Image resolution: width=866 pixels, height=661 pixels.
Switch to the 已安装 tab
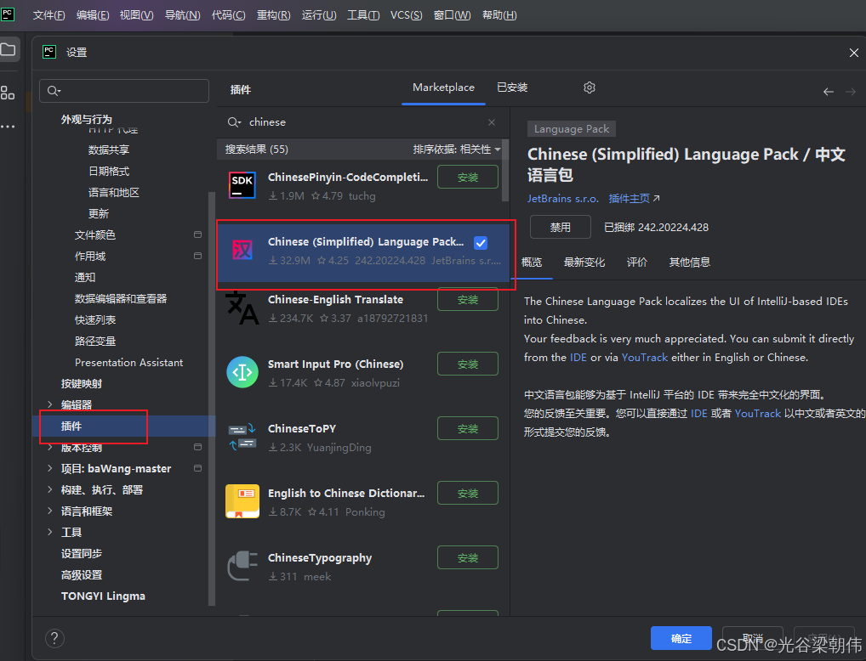click(512, 88)
